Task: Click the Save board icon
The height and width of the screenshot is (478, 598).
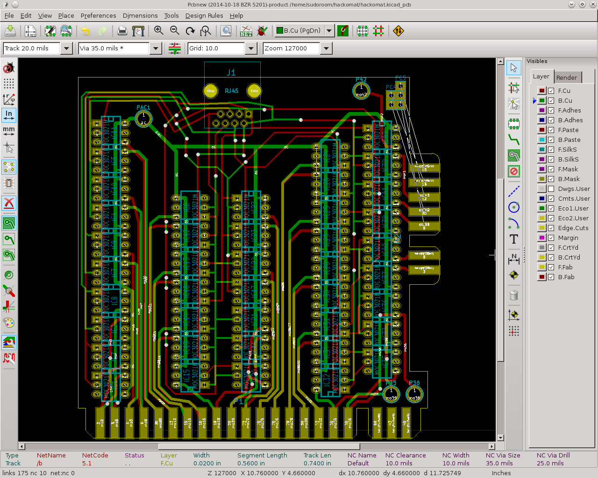Action: pos(10,31)
